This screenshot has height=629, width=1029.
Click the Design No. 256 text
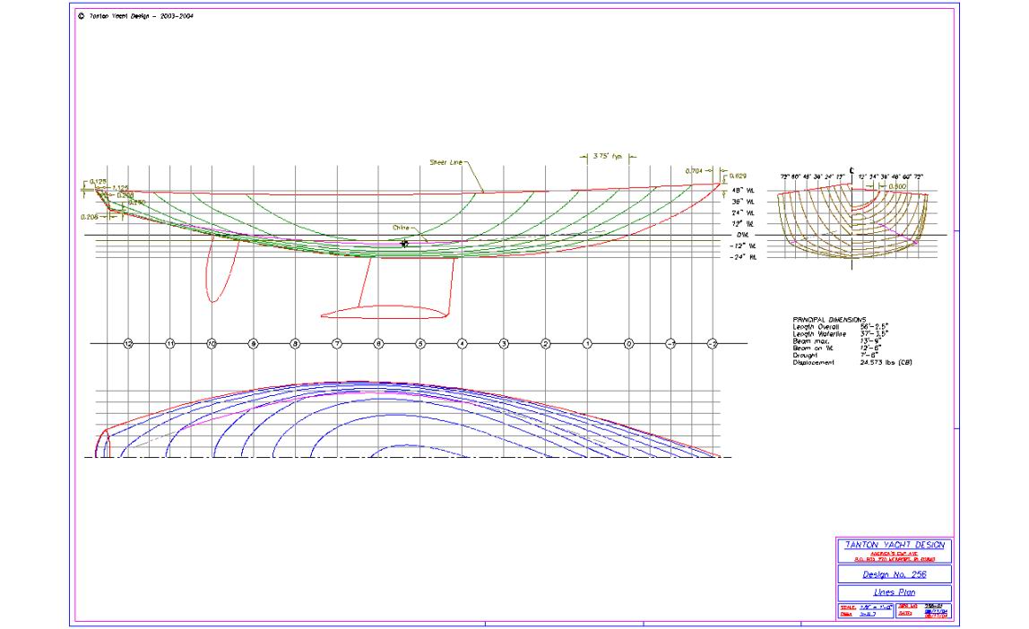tap(891, 573)
